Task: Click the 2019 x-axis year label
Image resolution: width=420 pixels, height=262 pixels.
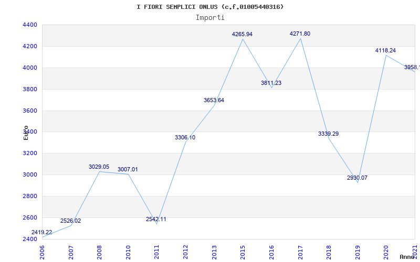Action: [x=358, y=252]
